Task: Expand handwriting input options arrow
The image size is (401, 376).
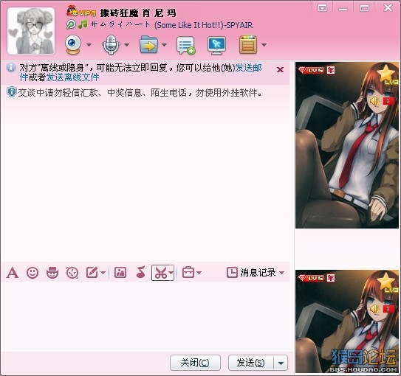Action: pyautogui.click(x=103, y=273)
